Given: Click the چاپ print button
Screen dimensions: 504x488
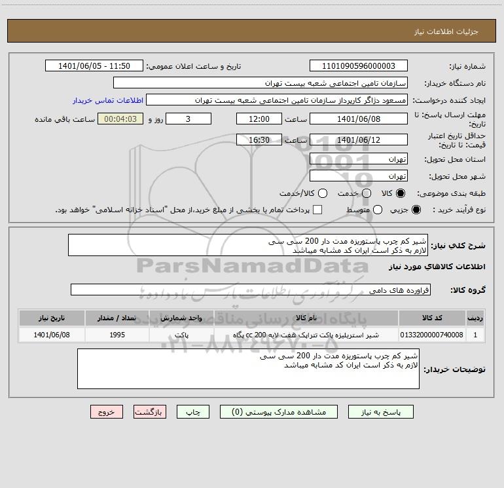Looking at the screenshot, I should [193, 412].
